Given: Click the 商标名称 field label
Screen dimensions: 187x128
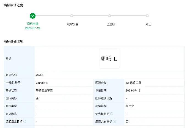Looking at the screenshot, I should (11, 75).
